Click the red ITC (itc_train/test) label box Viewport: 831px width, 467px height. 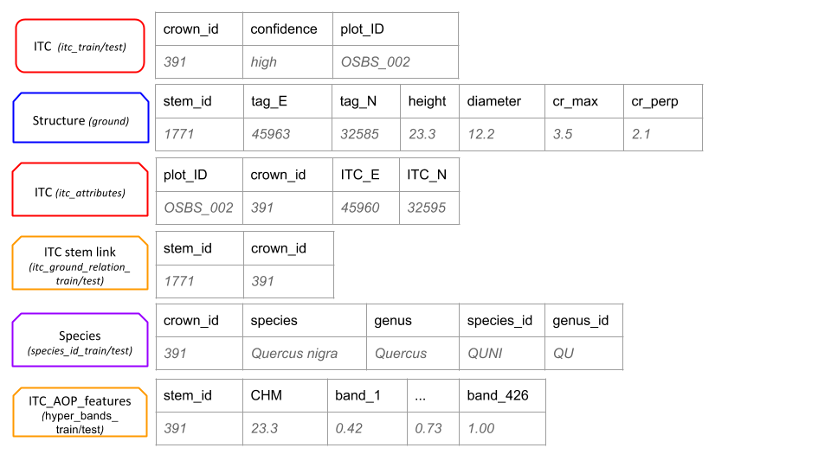(80, 46)
